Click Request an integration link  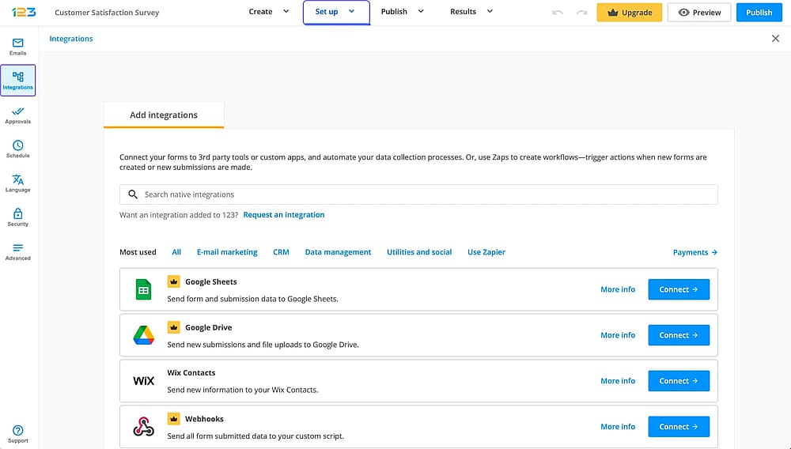(x=283, y=215)
